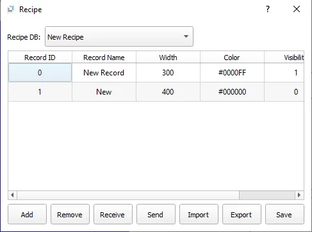Click the Recipe window app icon

[x=11, y=9]
